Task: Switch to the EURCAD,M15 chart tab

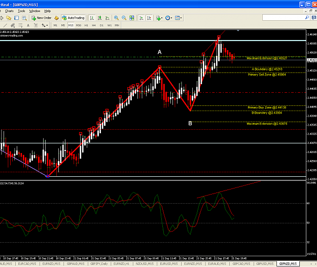Action: point(27,264)
